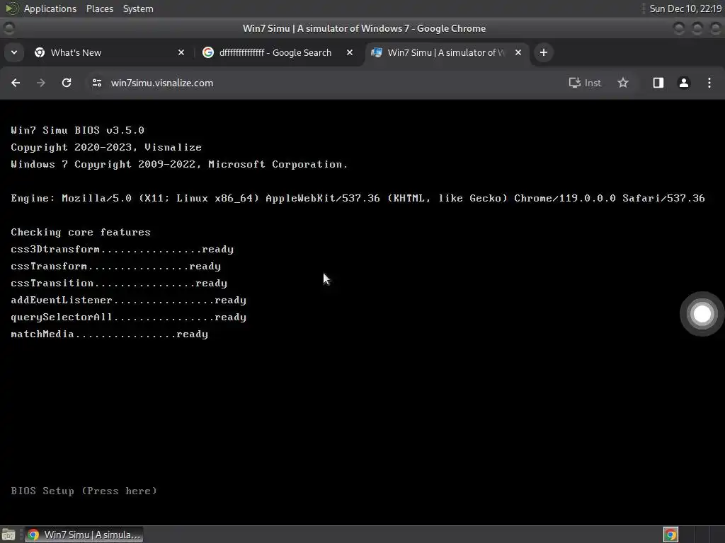Screen dimensions: 725x543
Task: Click the menu icon beside the window title
Action: point(8,28)
